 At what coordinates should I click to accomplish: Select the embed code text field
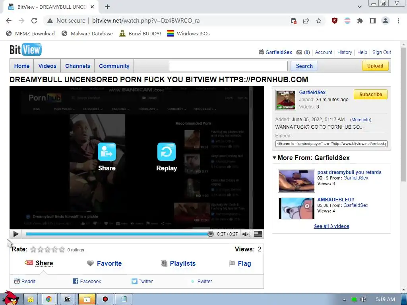331,144
